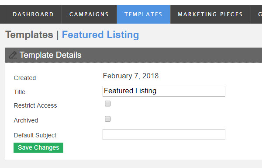Click the Featured Listing heading link
Screen dimensions: 262x168
100,35
